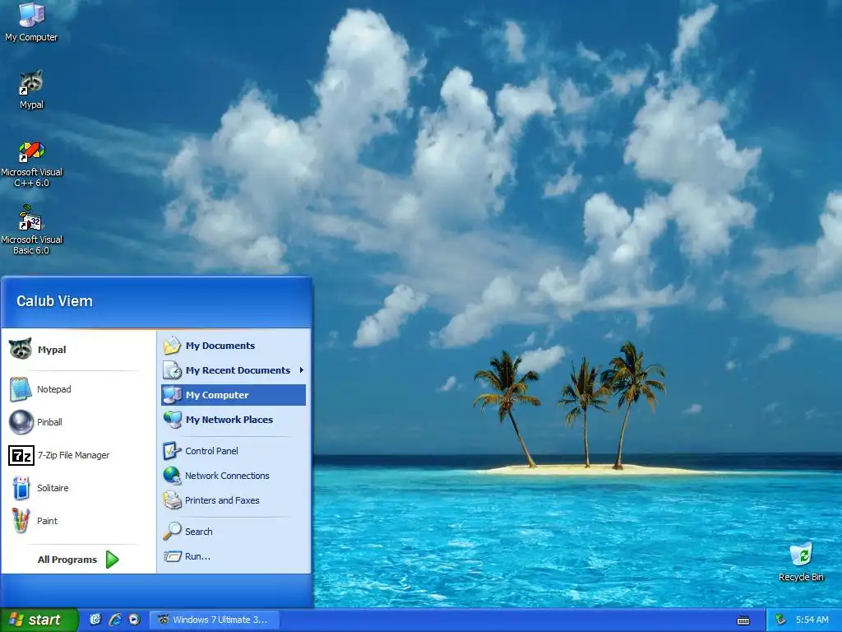Viewport: 842px width, 632px height.
Task: Start Pinball from the Start menu
Action: [78, 422]
